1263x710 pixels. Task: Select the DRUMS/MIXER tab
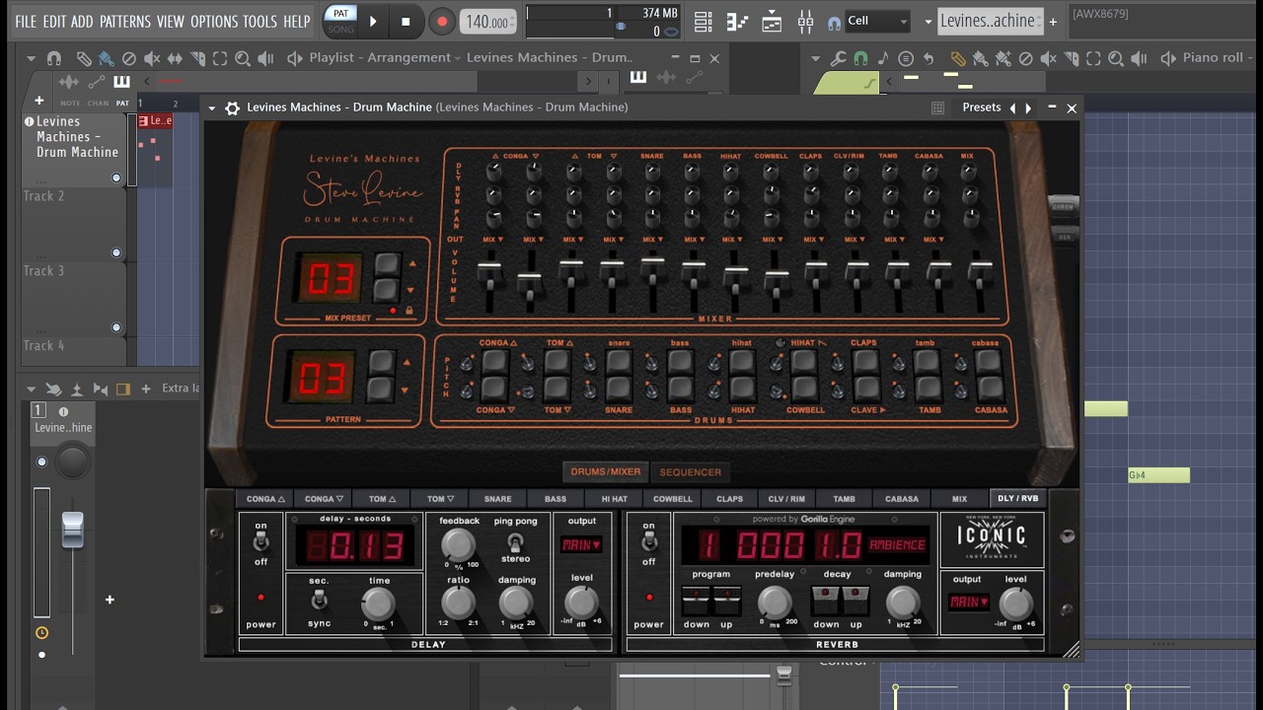coord(606,471)
